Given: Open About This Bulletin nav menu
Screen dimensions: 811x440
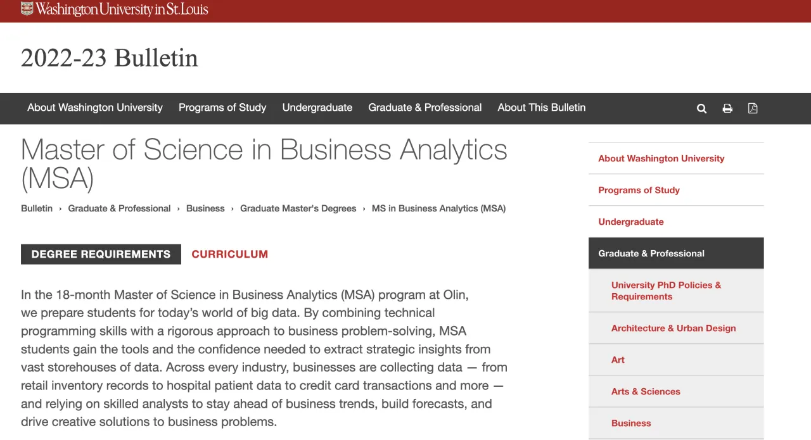Looking at the screenshot, I should tap(542, 108).
